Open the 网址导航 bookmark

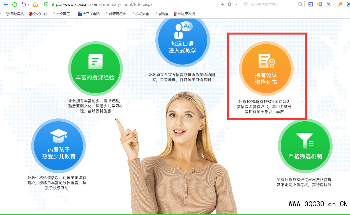(15, 14)
